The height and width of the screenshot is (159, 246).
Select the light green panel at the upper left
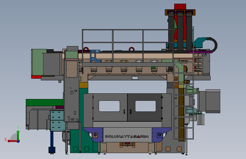tap(37, 62)
